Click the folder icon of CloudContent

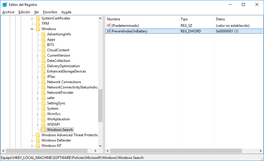pyautogui.click(x=43, y=50)
